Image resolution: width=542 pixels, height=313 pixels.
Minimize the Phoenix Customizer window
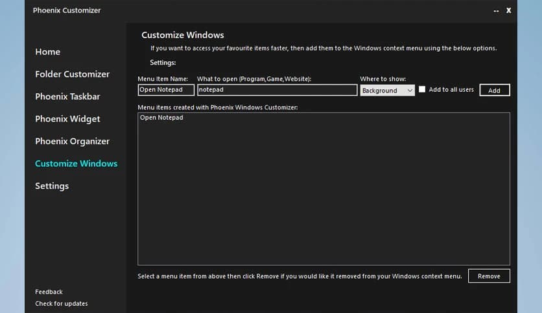click(x=496, y=11)
